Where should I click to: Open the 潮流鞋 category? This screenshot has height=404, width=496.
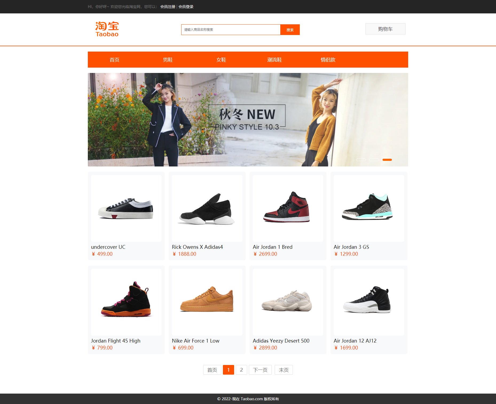[x=275, y=60]
